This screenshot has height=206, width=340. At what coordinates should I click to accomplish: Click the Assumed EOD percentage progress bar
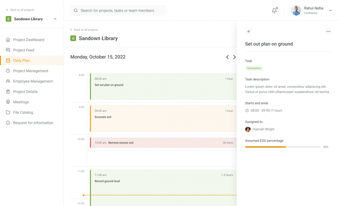pyautogui.click(x=283, y=147)
